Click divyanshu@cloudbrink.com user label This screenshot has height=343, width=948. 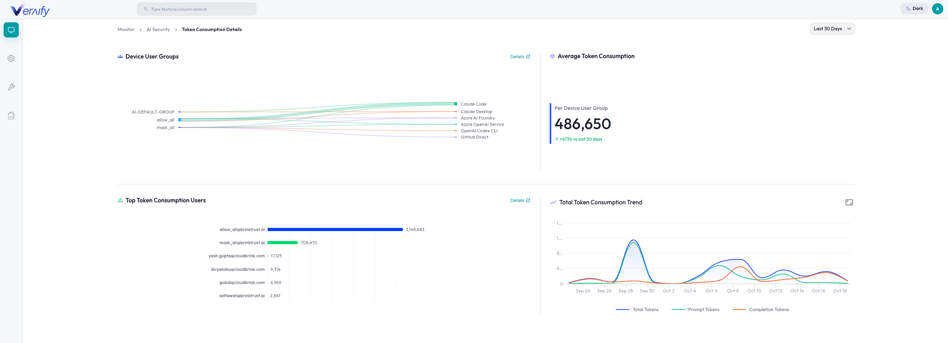click(238, 269)
